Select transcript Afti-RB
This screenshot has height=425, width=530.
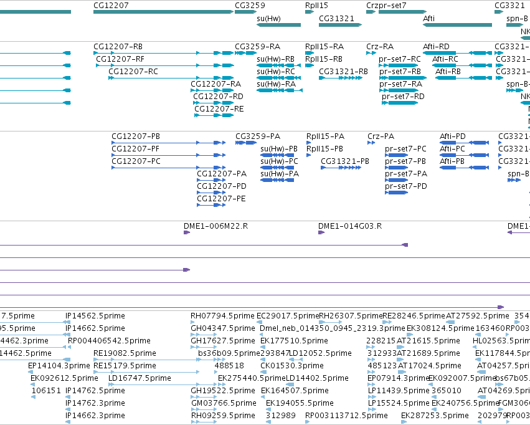pos(463,78)
